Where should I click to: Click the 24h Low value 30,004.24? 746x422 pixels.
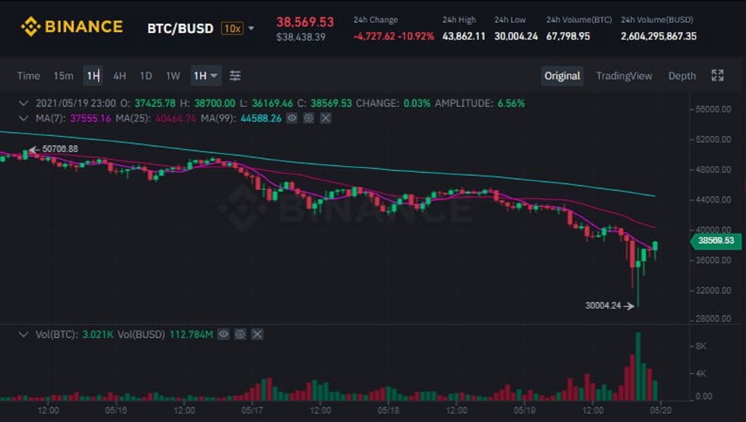click(516, 37)
